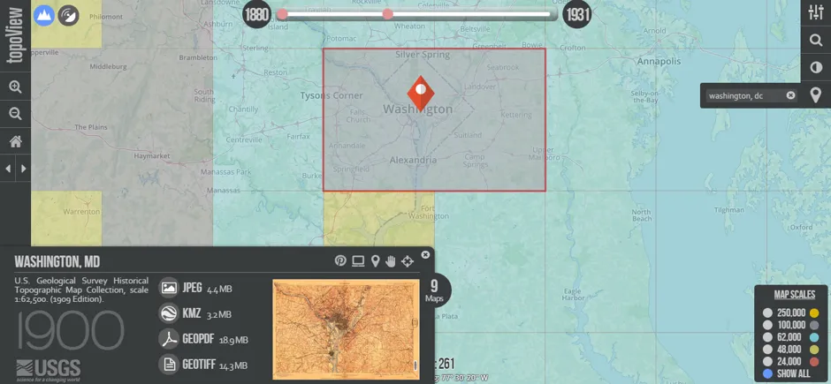Screen dimensions: 831x384
Task: Click the olive 48,000 scale color swatch
Action: [x=814, y=350]
